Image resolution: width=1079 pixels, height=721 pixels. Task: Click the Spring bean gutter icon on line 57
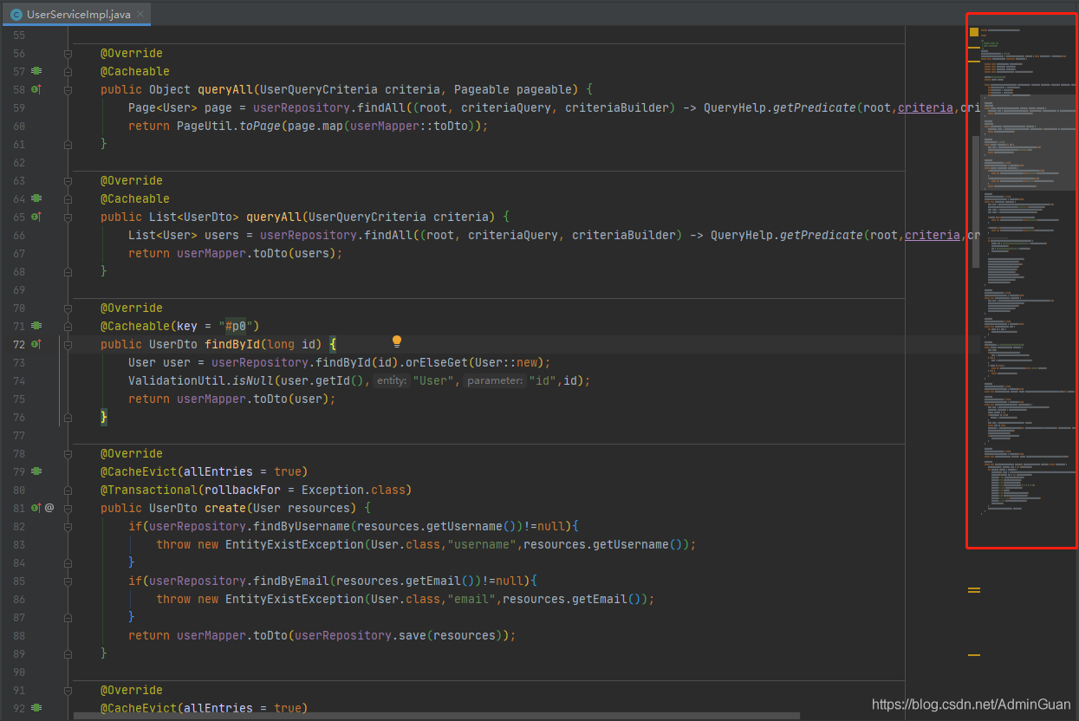(36, 71)
